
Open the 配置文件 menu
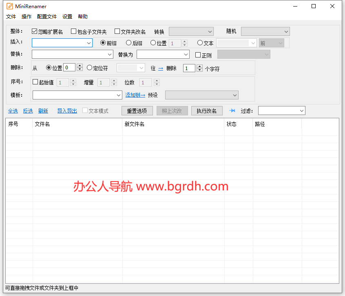[x=47, y=17]
